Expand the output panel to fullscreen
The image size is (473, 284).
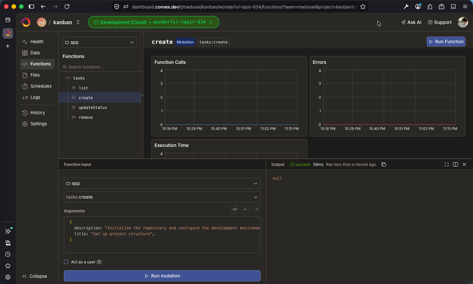pyautogui.click(x=446, y=164)
